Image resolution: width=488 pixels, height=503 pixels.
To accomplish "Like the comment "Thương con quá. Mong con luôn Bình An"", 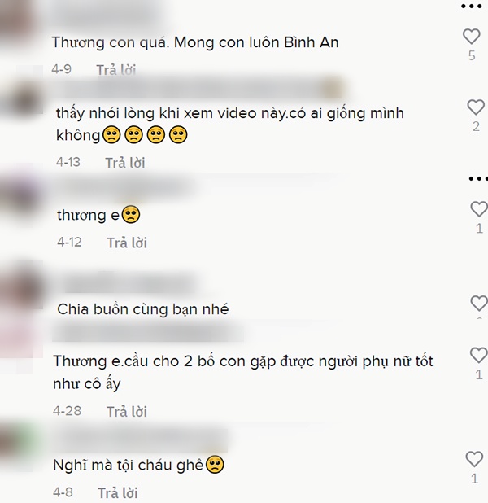I will (x=472, y=37).
